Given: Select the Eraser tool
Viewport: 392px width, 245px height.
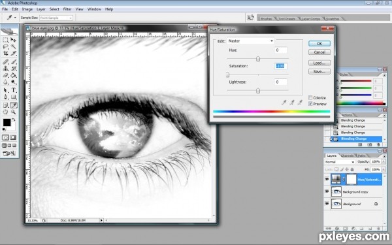Looking at the screenshot, I should click(5, 75).
